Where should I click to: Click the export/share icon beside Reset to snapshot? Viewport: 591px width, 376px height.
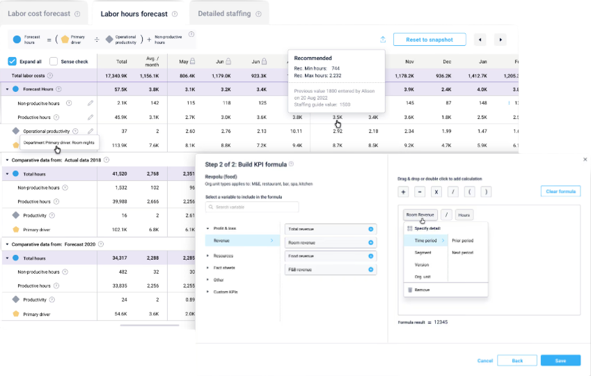[382, 40]
